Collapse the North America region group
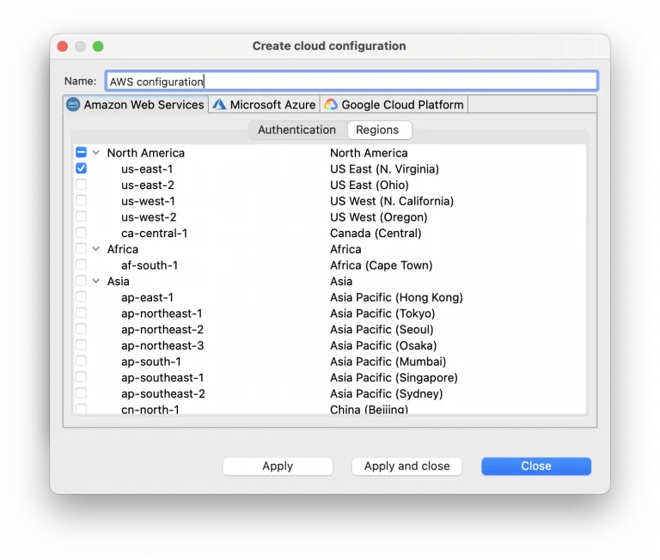The height and width of the screenshot is (560, 660). (x=96, y=152)
